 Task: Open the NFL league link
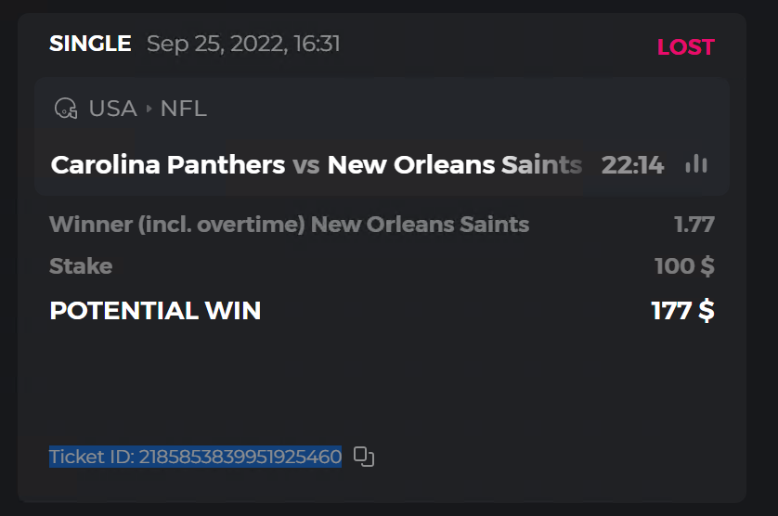(x=183, y=109)
